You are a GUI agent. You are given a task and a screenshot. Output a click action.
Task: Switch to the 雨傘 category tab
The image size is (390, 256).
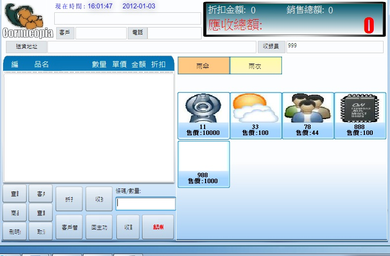tap(203, 66)
